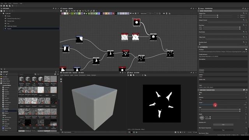Click the Description text field
The image size is (249, 140).
223,64
